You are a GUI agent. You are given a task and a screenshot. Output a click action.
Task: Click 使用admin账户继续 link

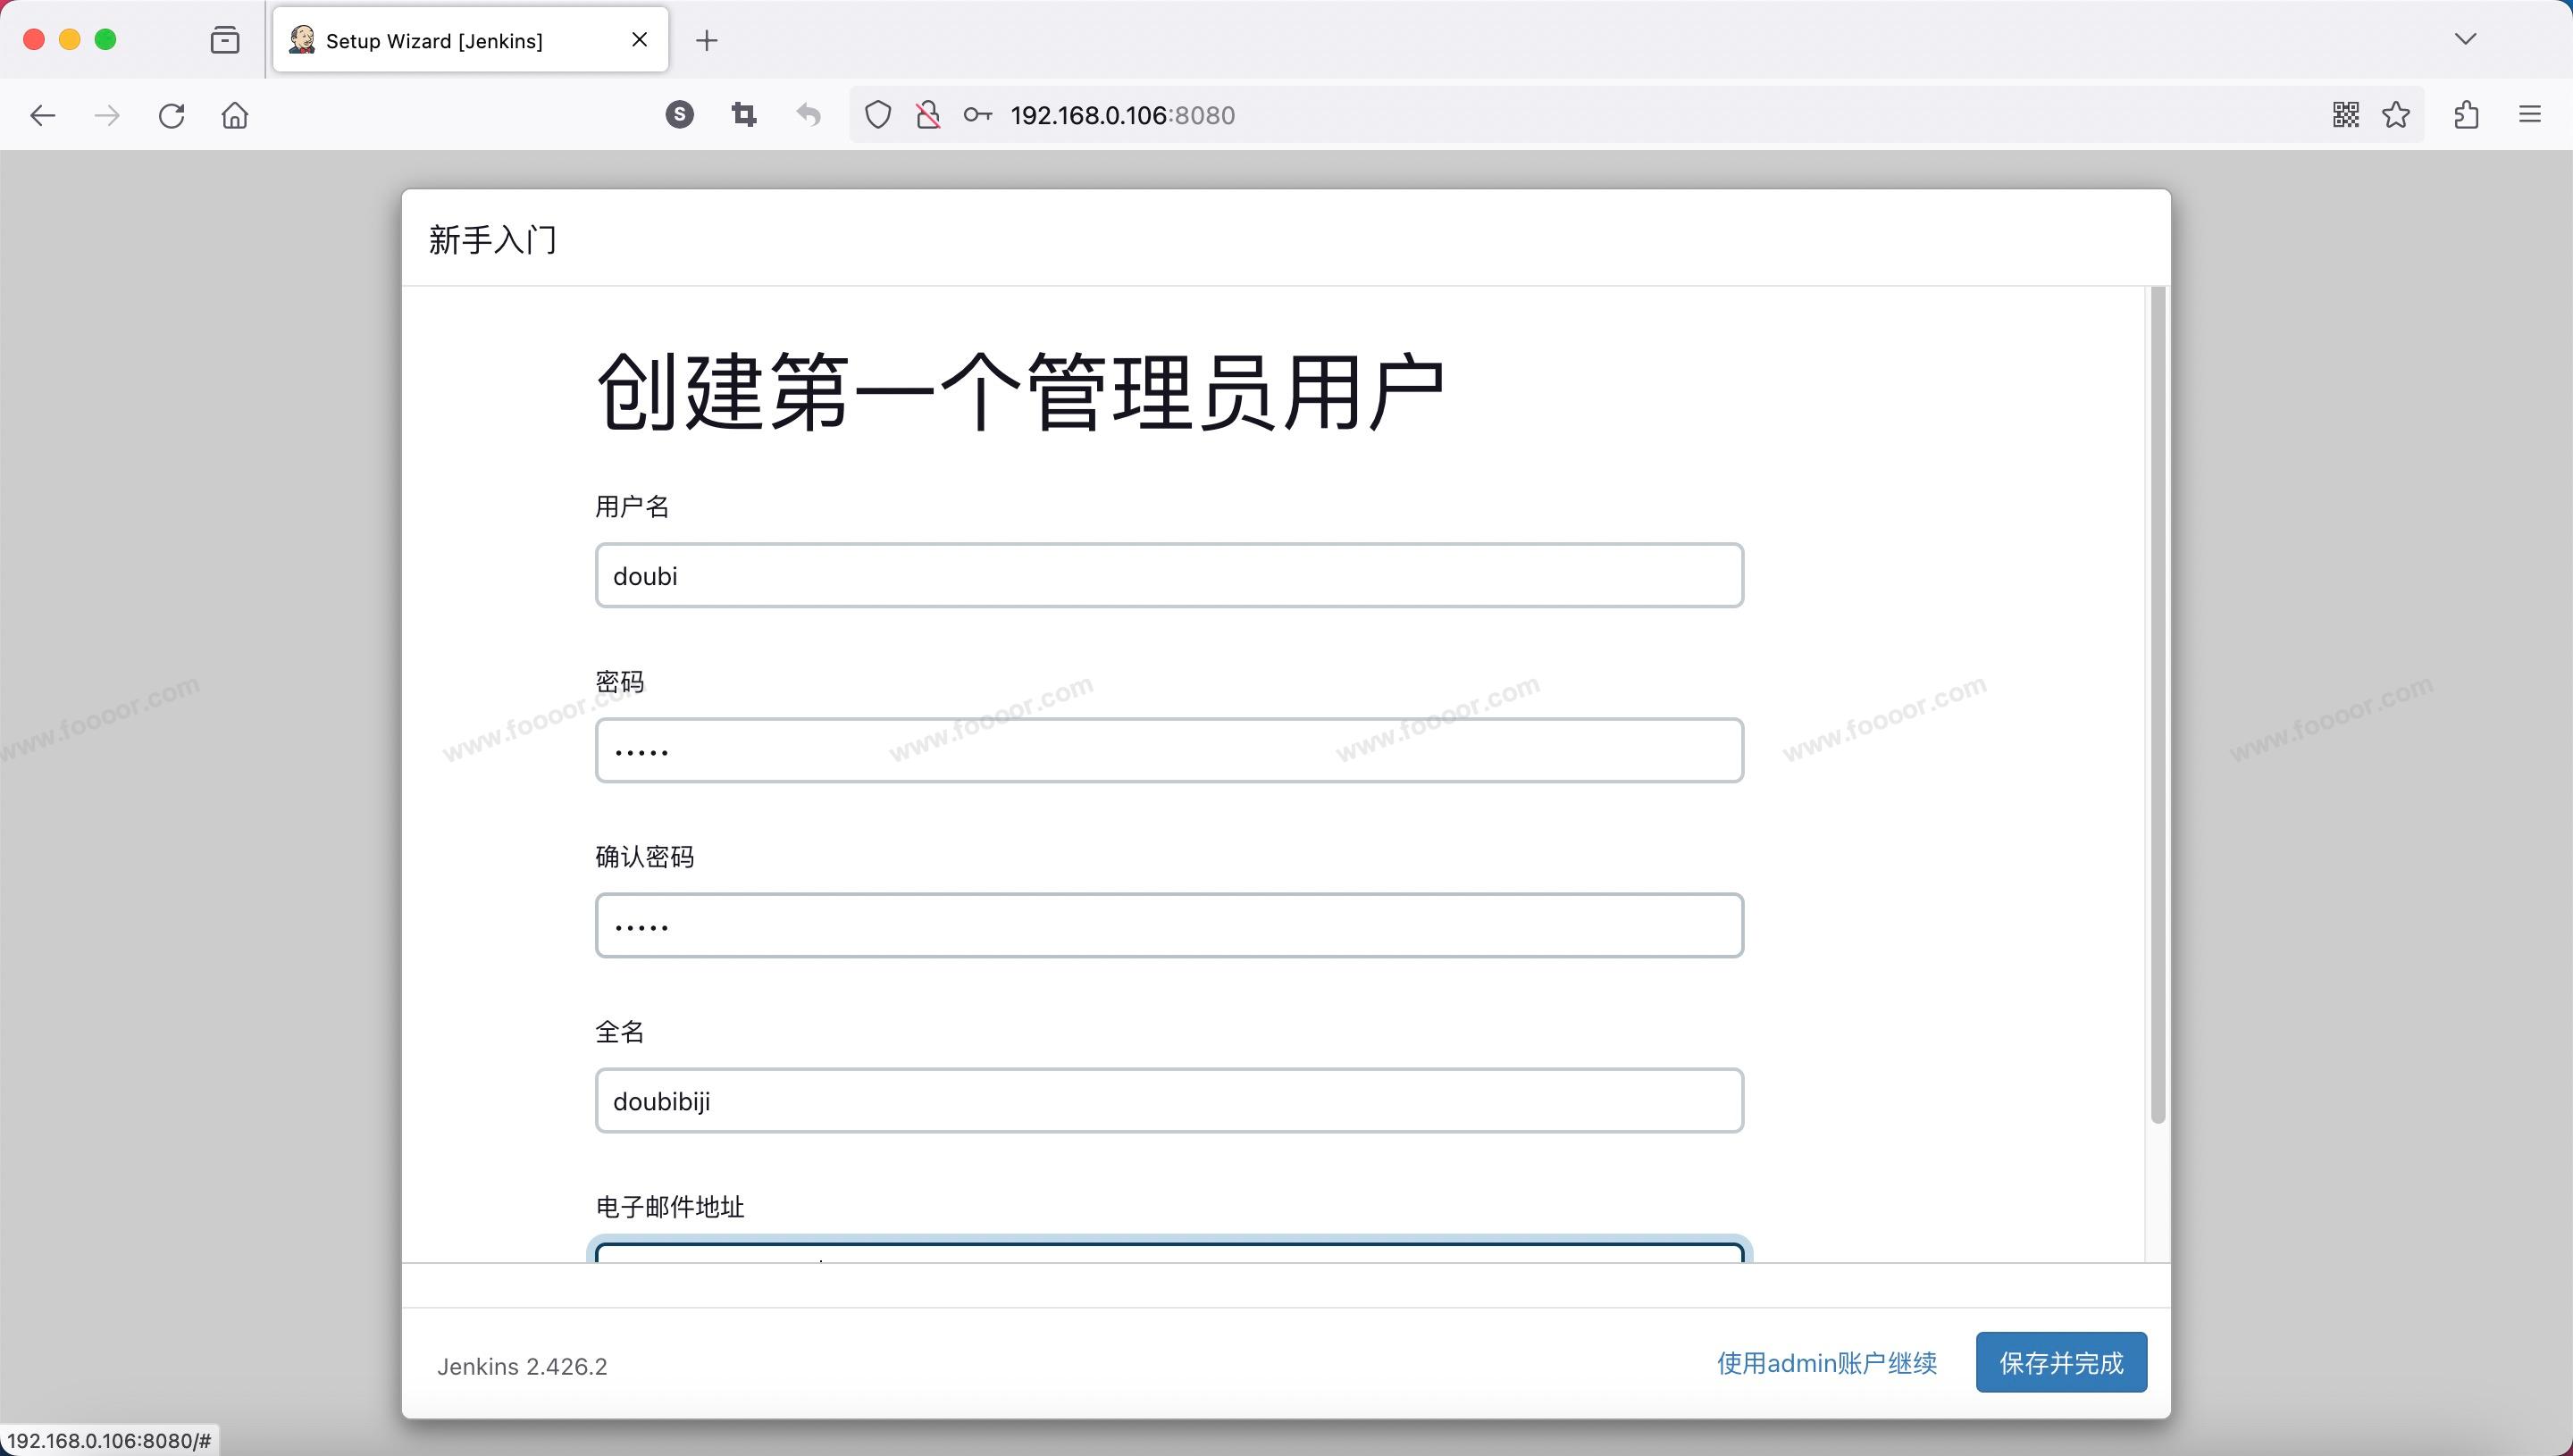[x=1826, y=1363]
